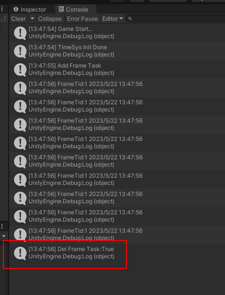Click the Game Start log message icon

20,33
